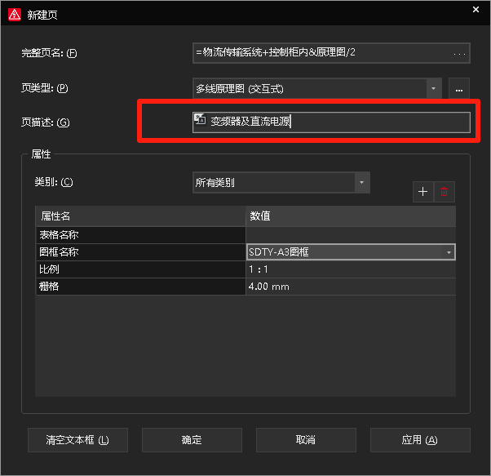Expand the SDTY-A3图框 dropdown arrow

pyautogui.click(x=449, y=252)
